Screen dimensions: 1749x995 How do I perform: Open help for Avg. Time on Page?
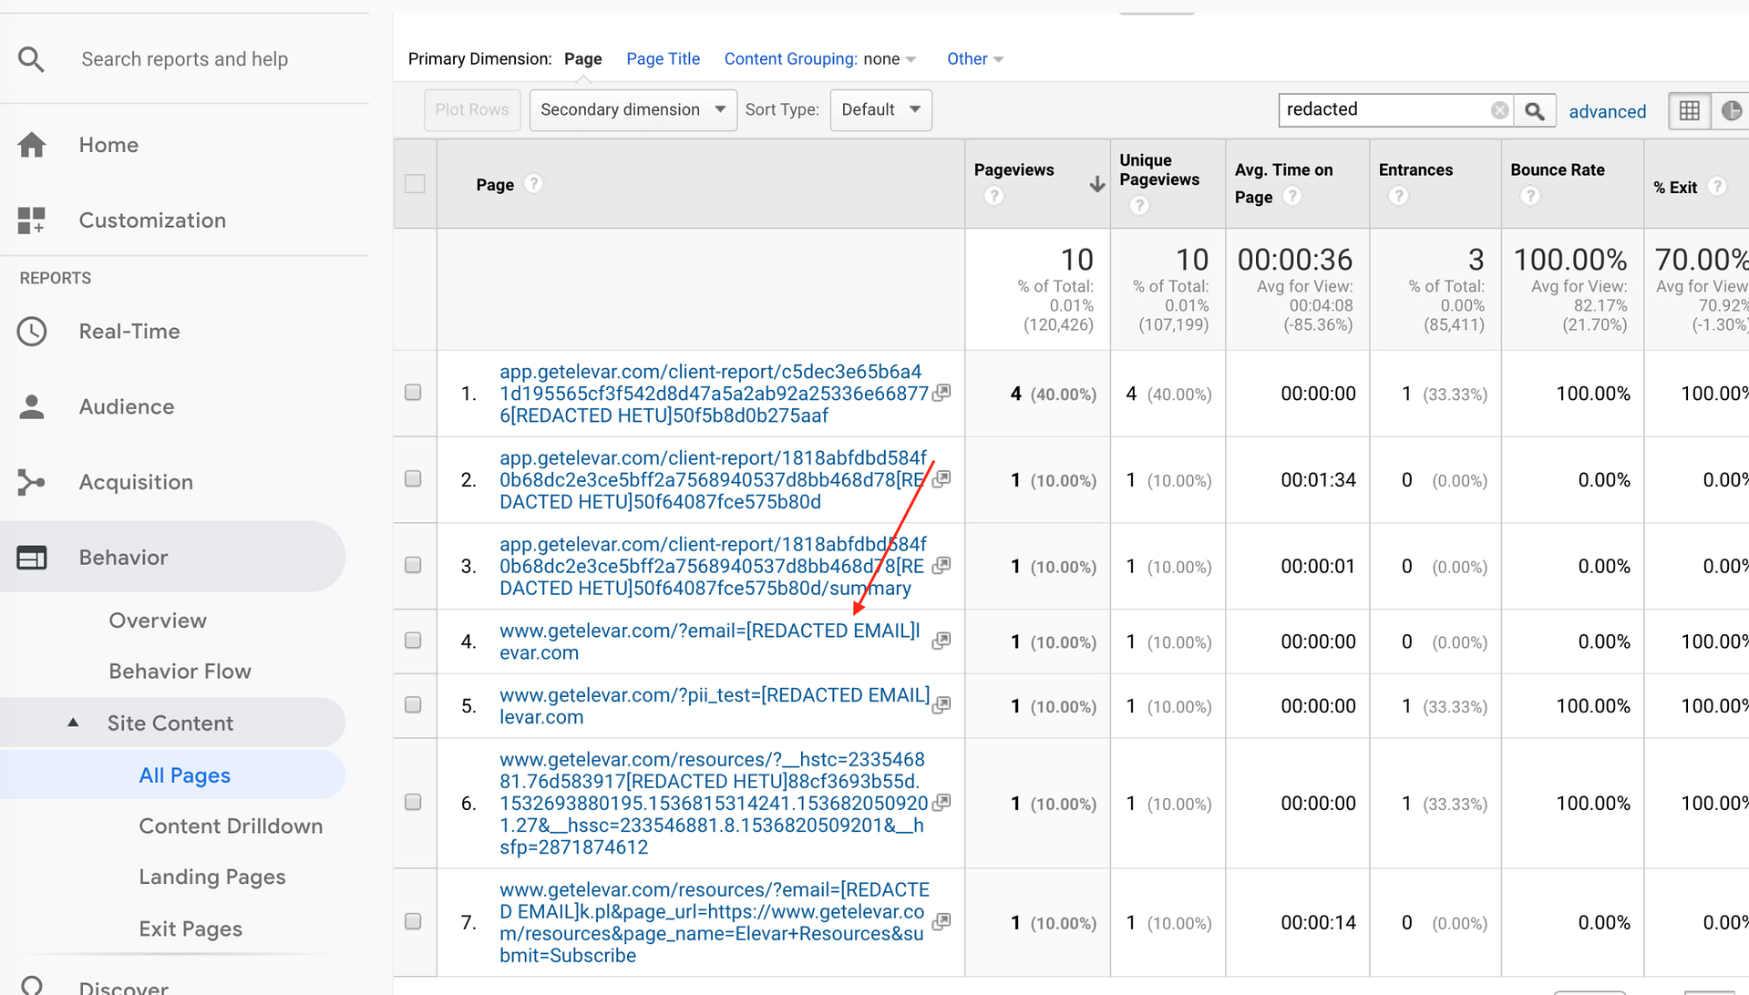tap(1291, 196)
